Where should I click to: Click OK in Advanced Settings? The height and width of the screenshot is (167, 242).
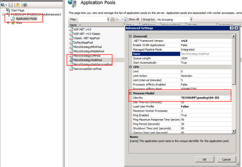click(204, 159)
